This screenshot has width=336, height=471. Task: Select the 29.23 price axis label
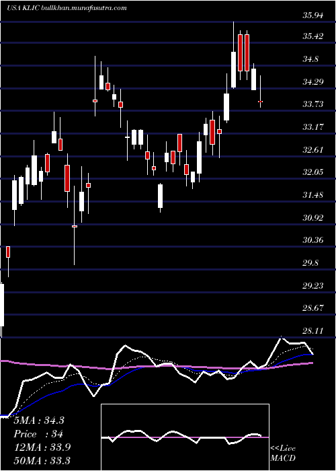point(313,285)
